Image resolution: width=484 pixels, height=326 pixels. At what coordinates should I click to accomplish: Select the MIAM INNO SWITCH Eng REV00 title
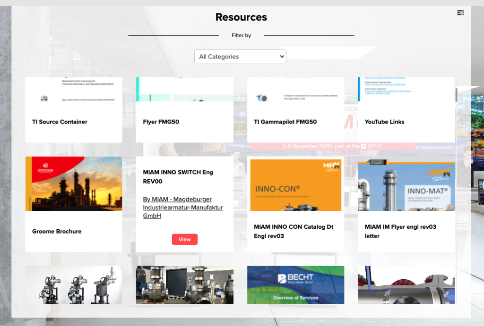point(178,177)
